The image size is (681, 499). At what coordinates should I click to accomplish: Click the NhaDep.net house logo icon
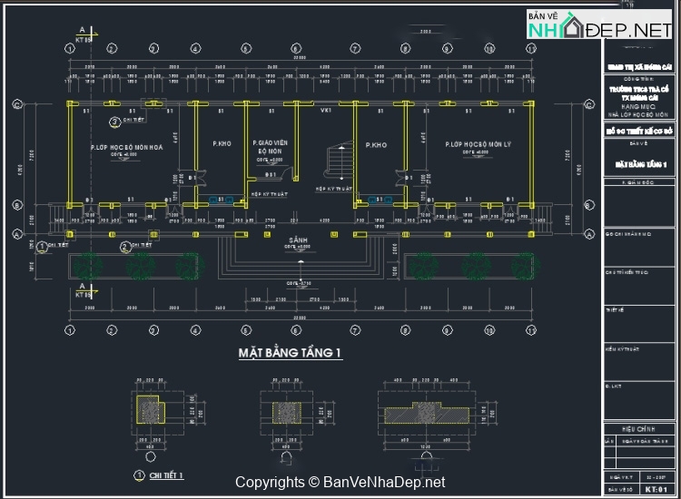tap(573, 27)
